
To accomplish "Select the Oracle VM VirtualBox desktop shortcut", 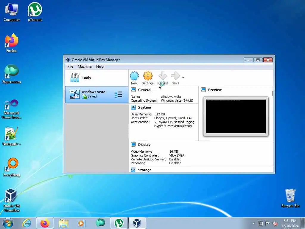I will pyautogui.click(x=12, y=200).
